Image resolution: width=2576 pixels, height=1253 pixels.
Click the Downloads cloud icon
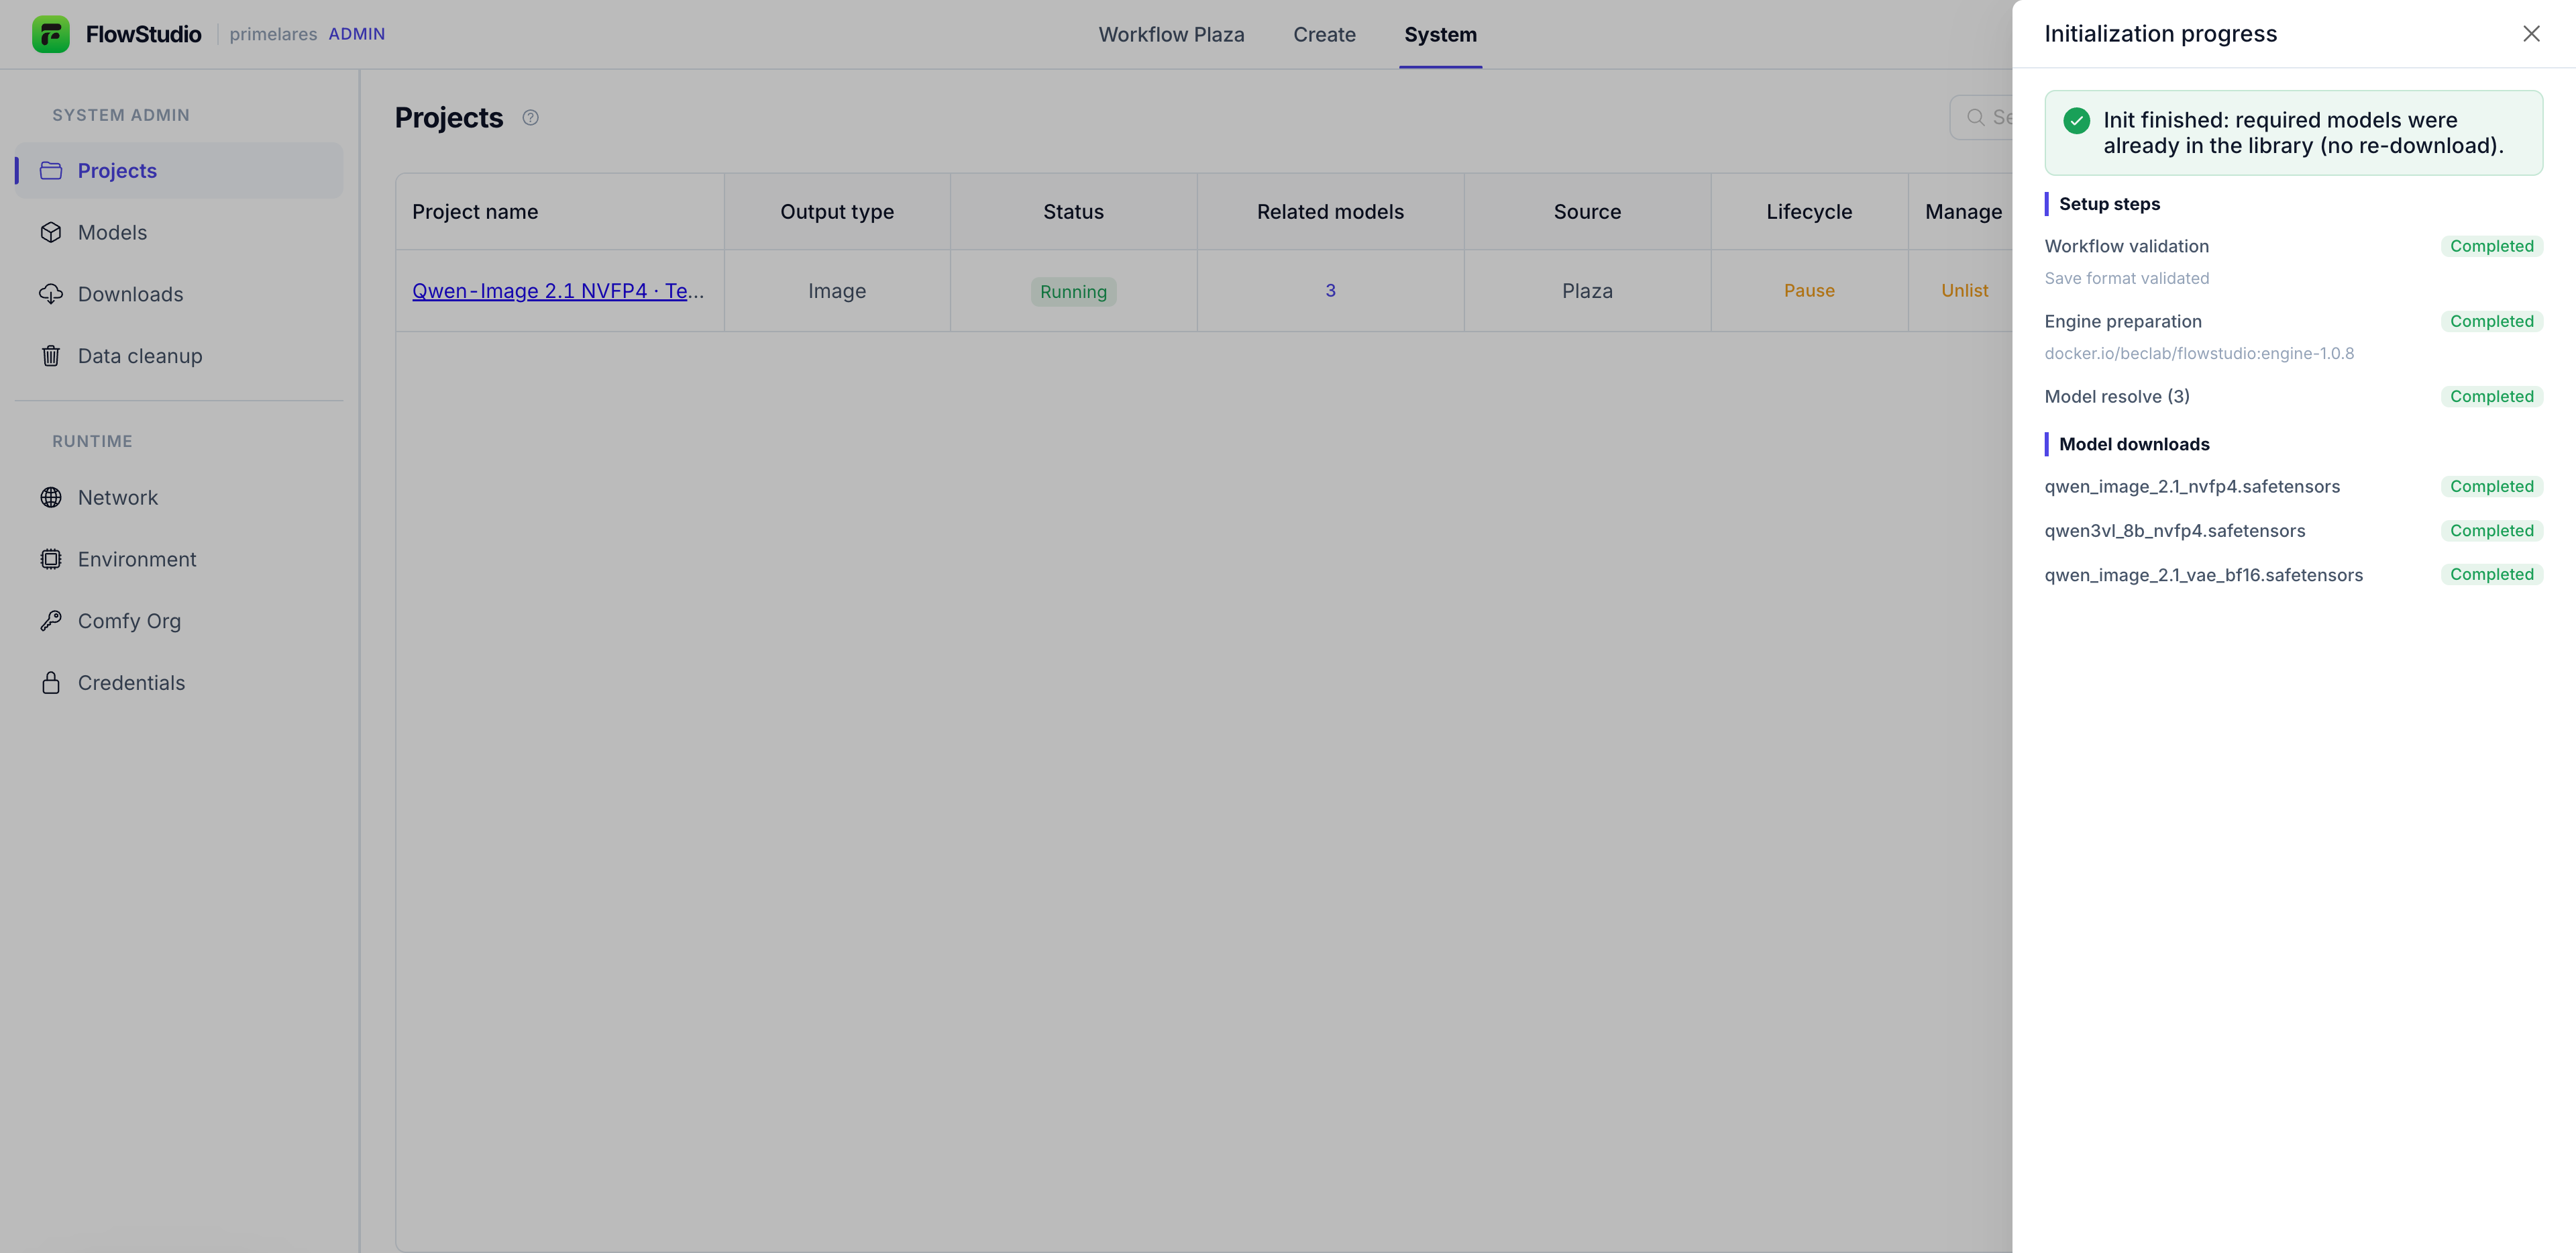51,294
